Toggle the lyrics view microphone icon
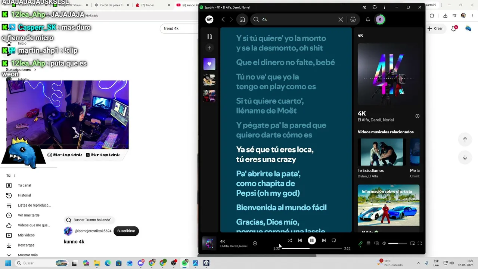 click(x=360, y=244)
